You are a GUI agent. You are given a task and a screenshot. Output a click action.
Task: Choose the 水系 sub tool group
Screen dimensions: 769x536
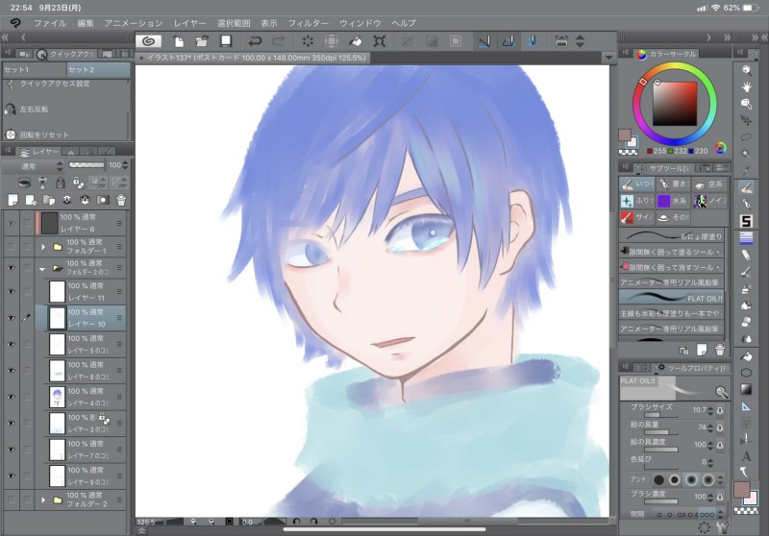click(673, 201)
